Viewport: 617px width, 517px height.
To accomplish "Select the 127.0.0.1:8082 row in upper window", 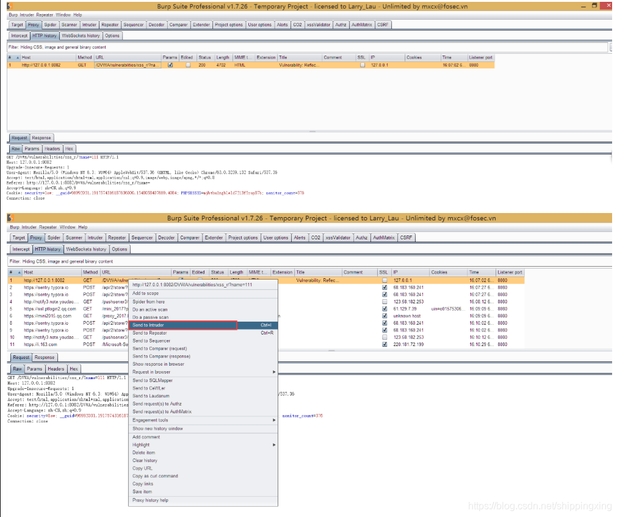I will 251,65.
